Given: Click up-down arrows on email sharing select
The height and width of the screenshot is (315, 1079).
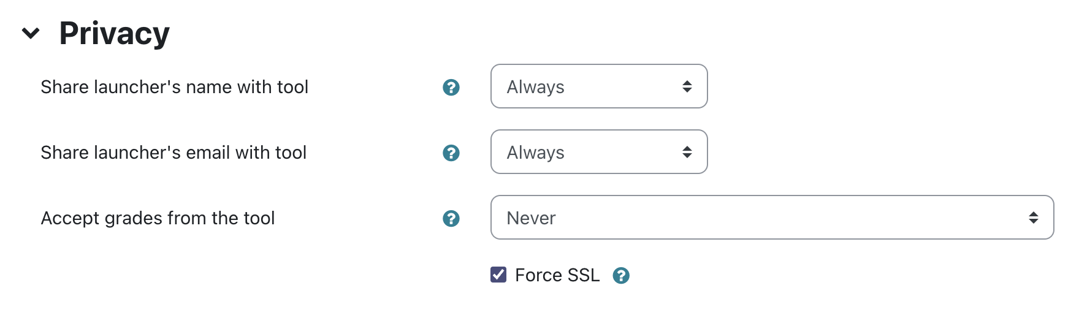Looking at the screenshot, I should coord(687,152).
